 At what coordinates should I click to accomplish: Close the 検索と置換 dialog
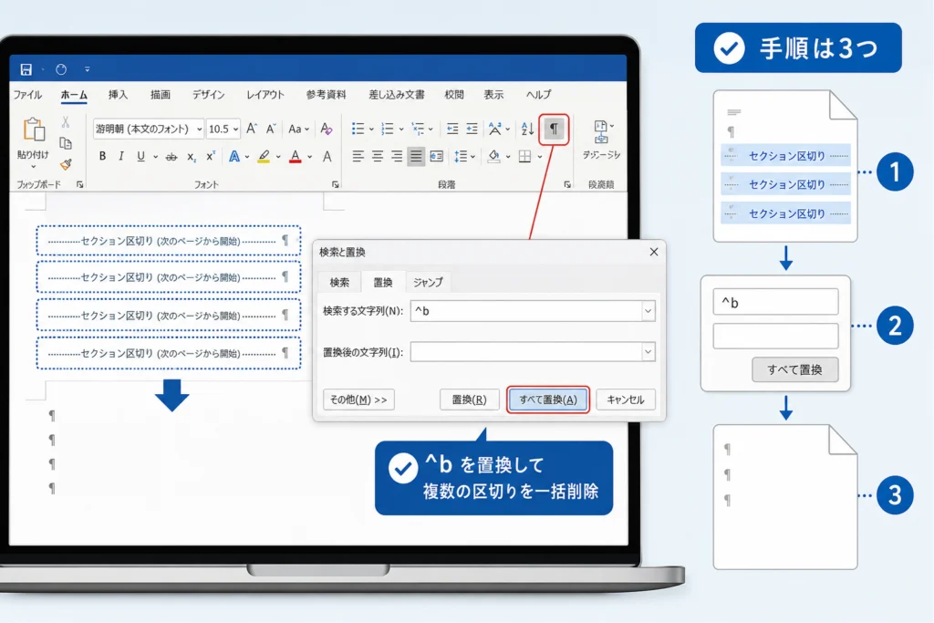coord(653,252)
